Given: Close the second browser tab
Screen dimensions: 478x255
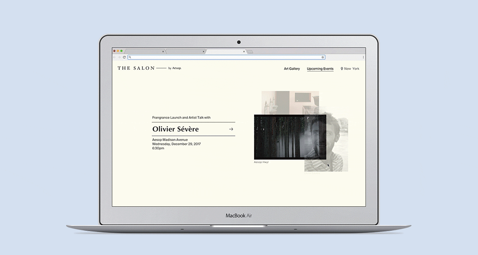Looking at the screenshot, I should click(204, 51).
